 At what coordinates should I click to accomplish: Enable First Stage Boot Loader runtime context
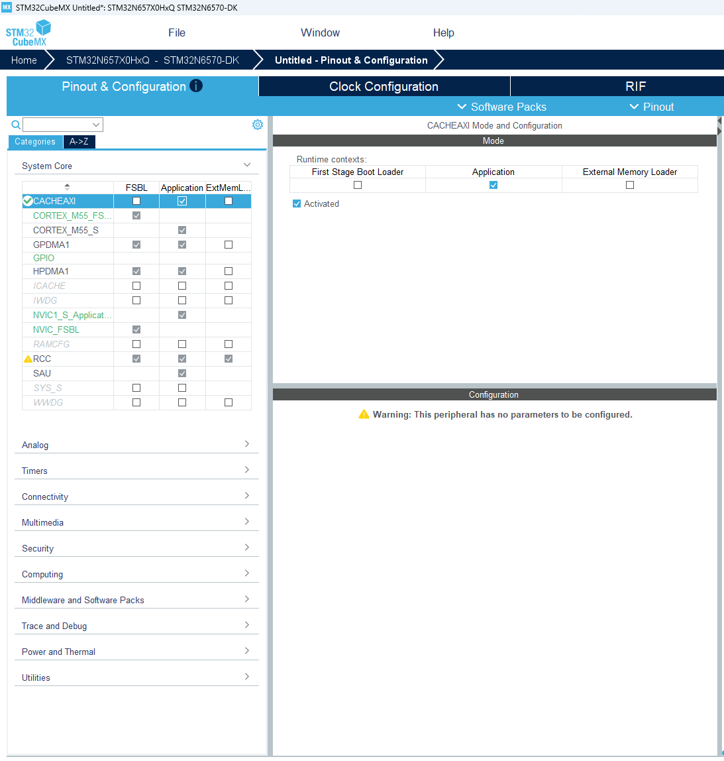click(358, 185)
